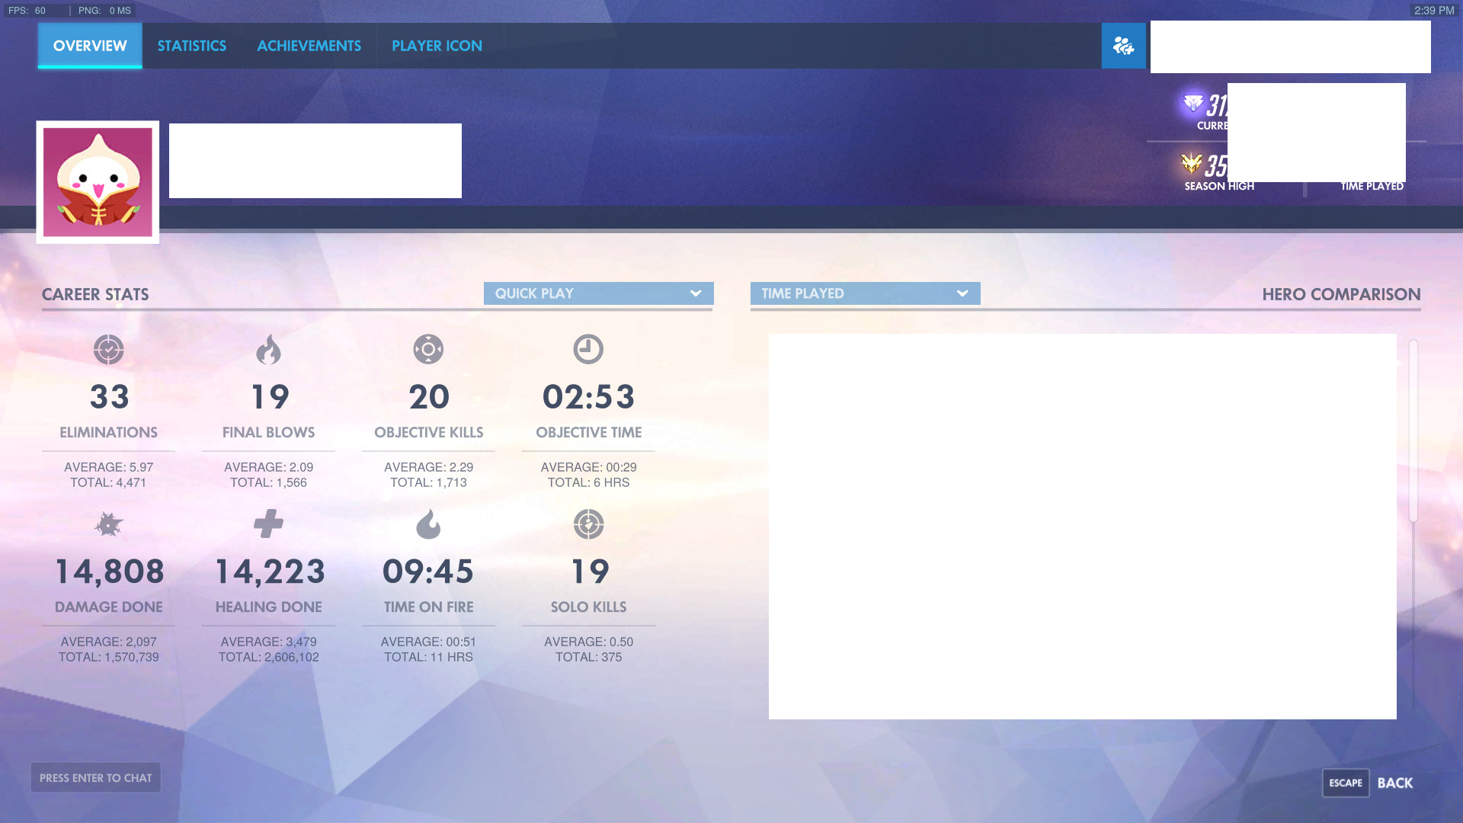Click the Final Blows flame icon
Image resolution: width=1463 pixels, height=823 pixels.
click(268, 350)
